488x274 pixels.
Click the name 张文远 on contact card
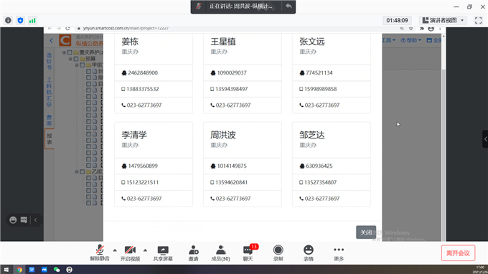click(x=312, y=42)
